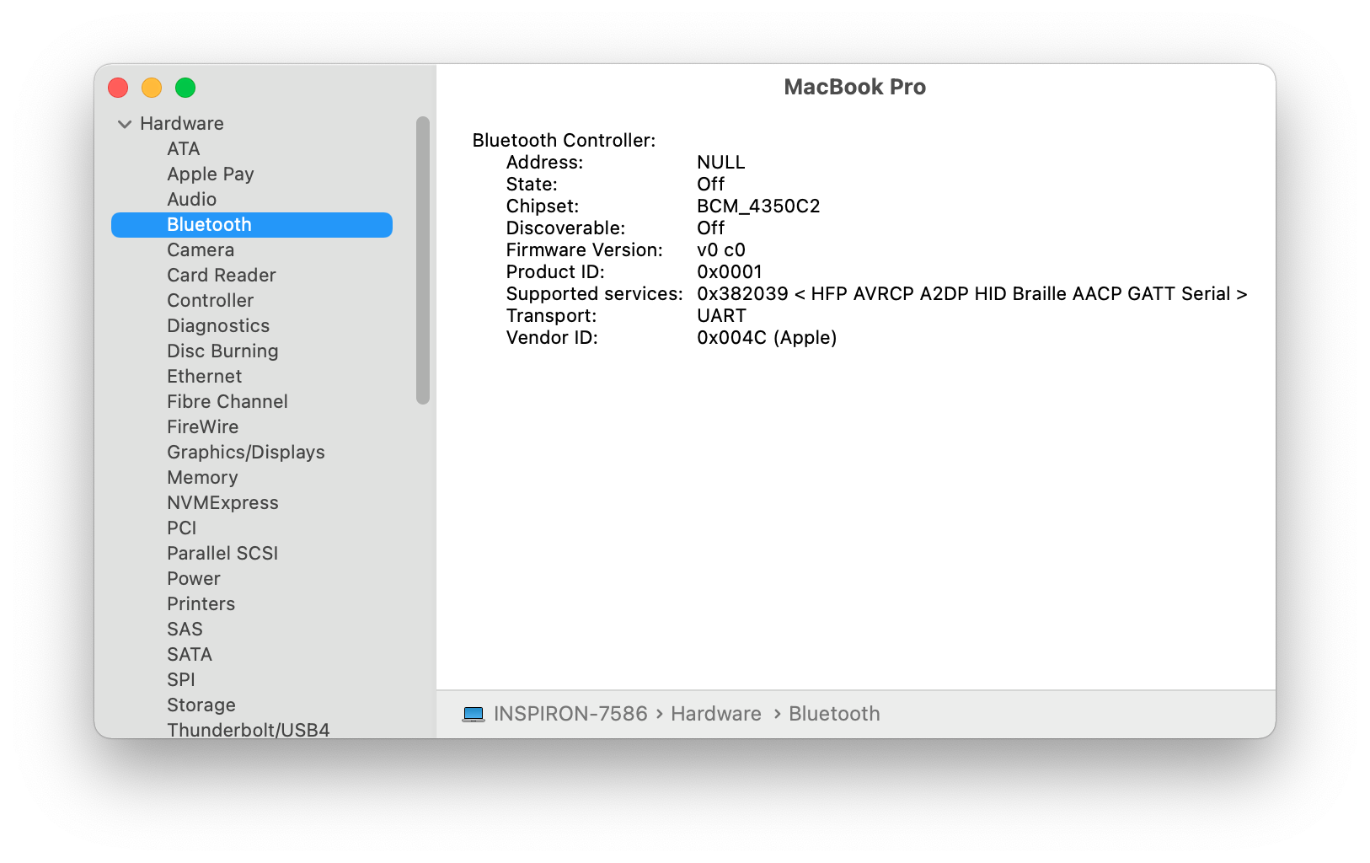Select Bluetooth in the hardware sidebar
Image resolution: width=1370 pixels, height=863 pixels.
[209, 224]
